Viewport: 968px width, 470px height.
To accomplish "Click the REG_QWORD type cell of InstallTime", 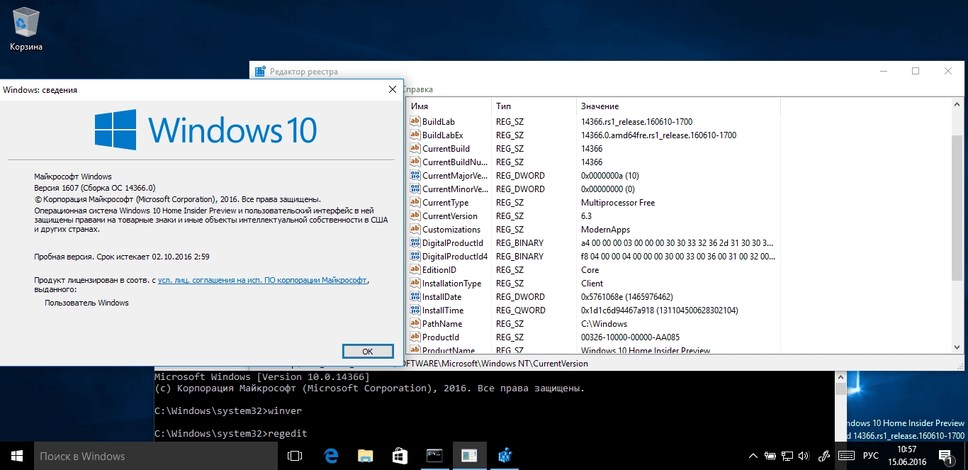I will click(x=521, y=310).
